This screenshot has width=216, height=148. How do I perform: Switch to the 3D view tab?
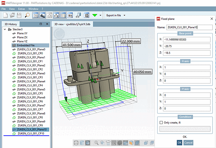pyautogui.click(x=72, y=24)
